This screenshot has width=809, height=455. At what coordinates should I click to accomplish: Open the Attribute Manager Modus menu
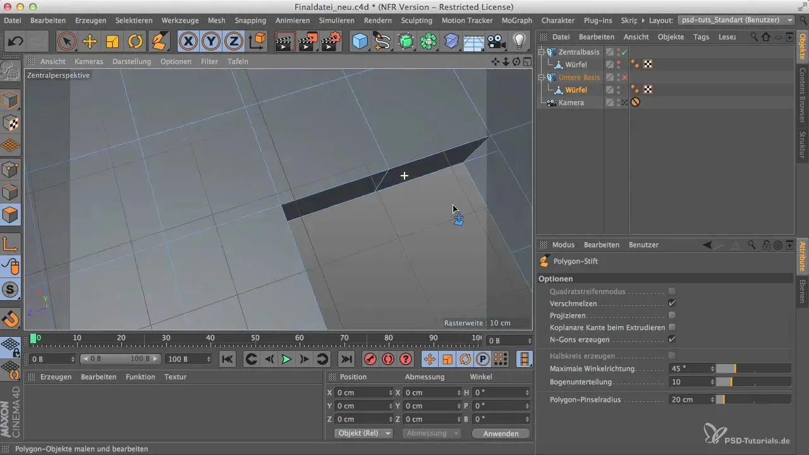click(563, 245)
